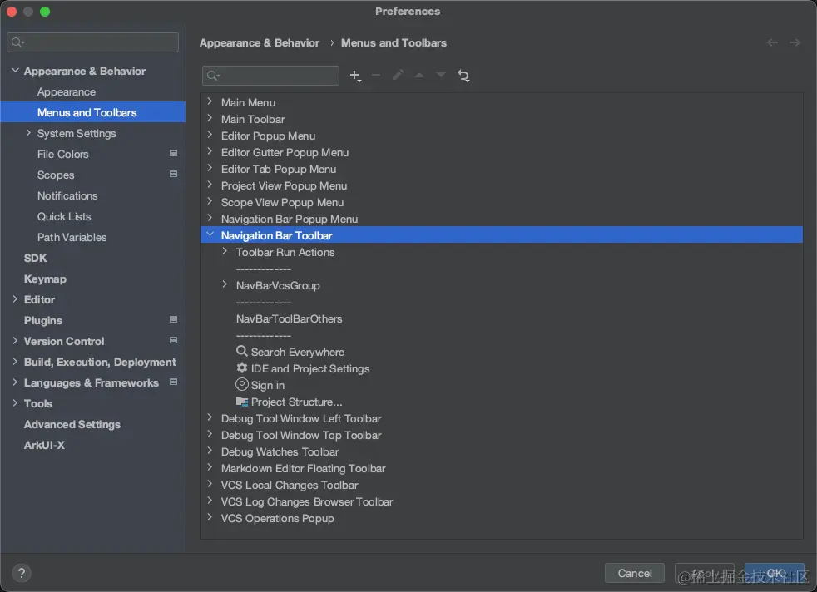
Task: Expand the Toolbar Run Actions group
Action: point(225,252)
